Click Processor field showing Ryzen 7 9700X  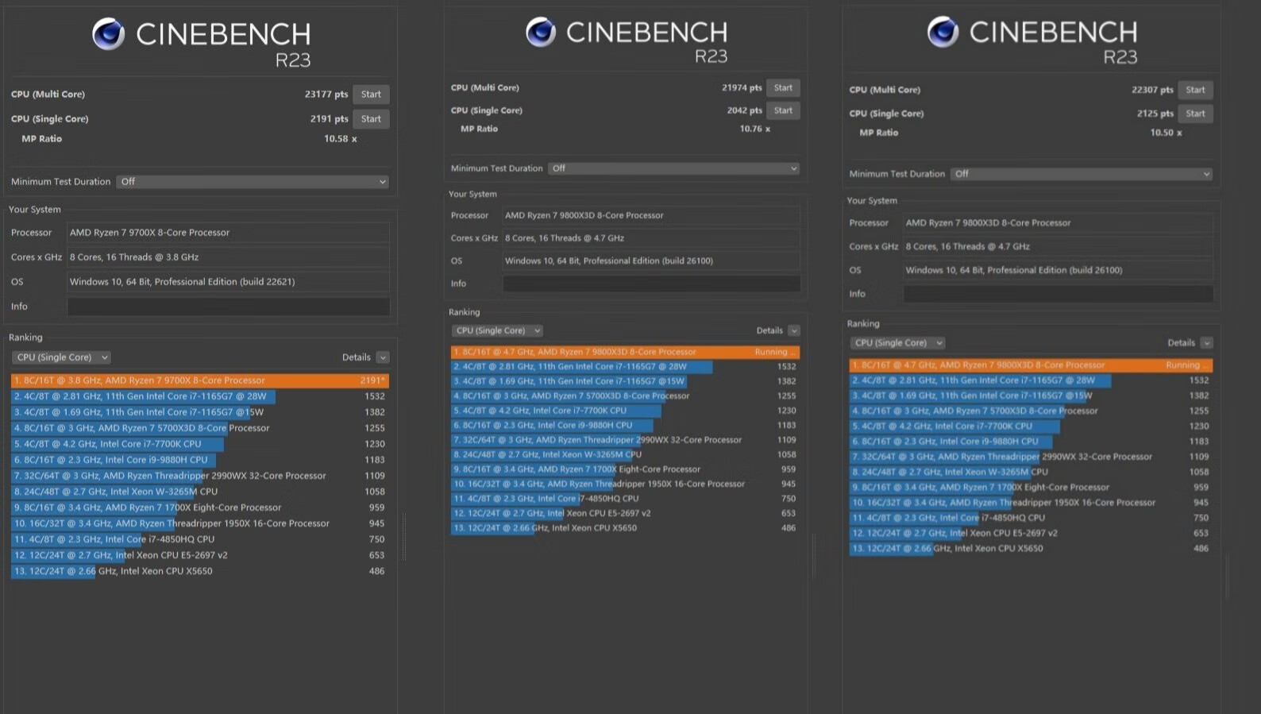coord(229,233)
